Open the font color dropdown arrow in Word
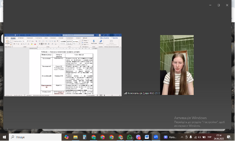Screen dimensions: 235x141 [37, 44]
